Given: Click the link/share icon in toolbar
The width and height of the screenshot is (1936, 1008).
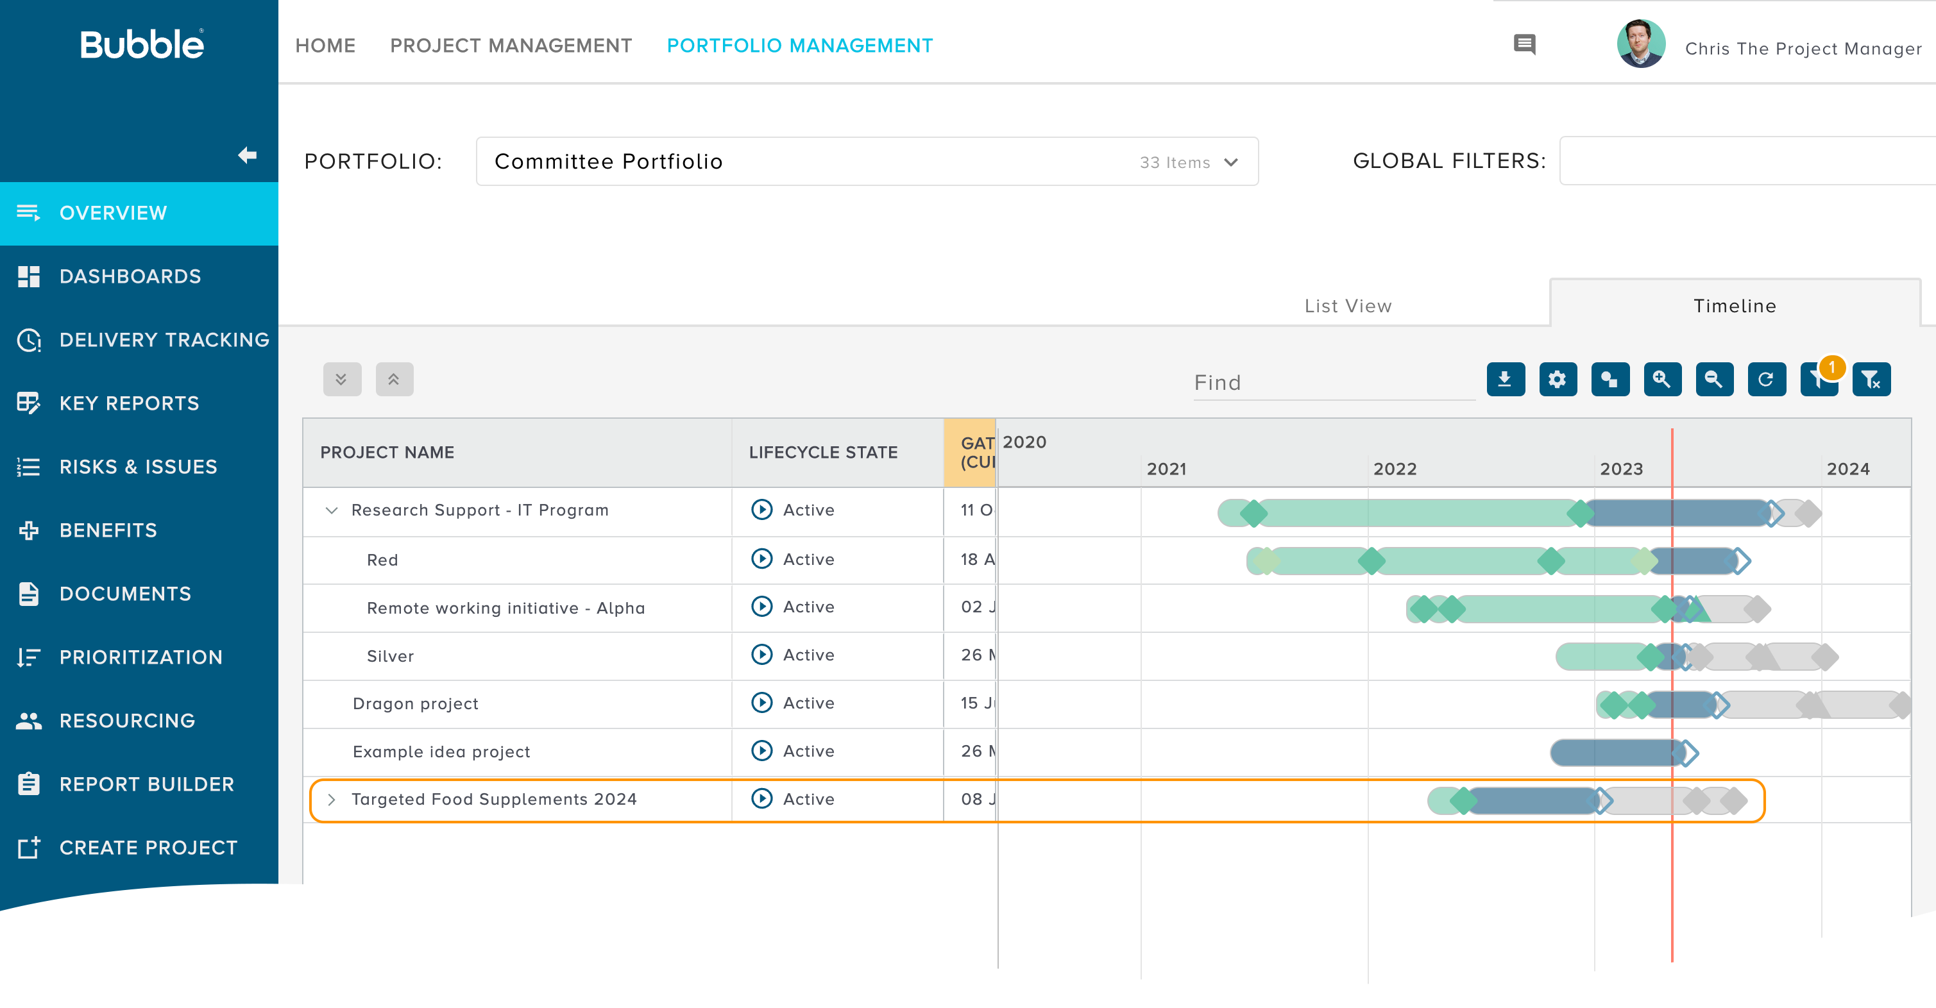Looking at the screenshot, I should click(1611, 378).
